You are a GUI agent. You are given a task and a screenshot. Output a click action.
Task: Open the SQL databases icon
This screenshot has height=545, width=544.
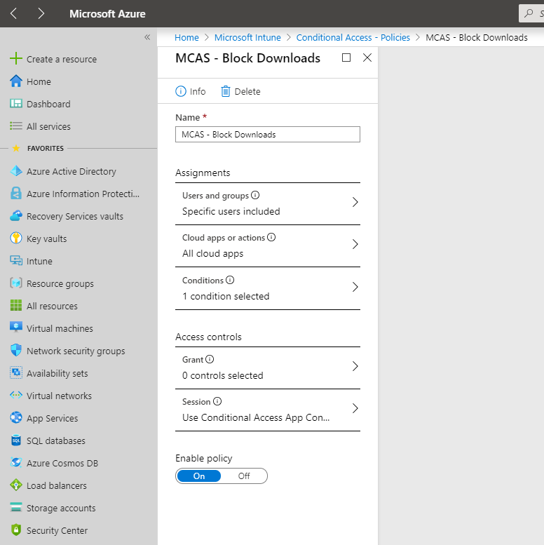(x=16, y=440)
